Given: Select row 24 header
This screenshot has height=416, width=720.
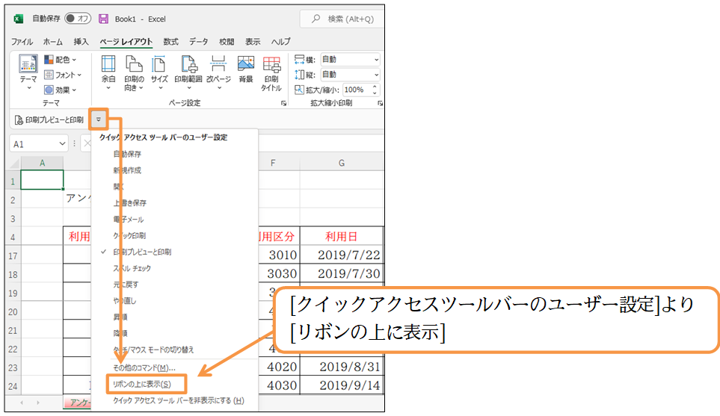Looking at the screenshot, I should click(x=13, y=386).
